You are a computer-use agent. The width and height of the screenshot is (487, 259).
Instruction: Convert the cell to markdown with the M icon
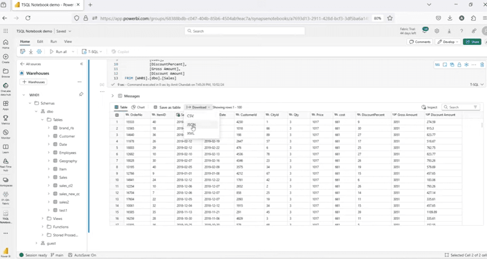click(x=437, y=64)
